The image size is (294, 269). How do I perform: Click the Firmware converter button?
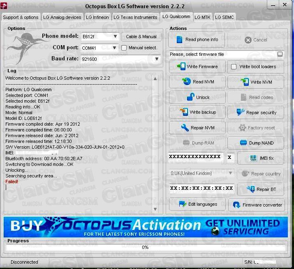(257, 205)
